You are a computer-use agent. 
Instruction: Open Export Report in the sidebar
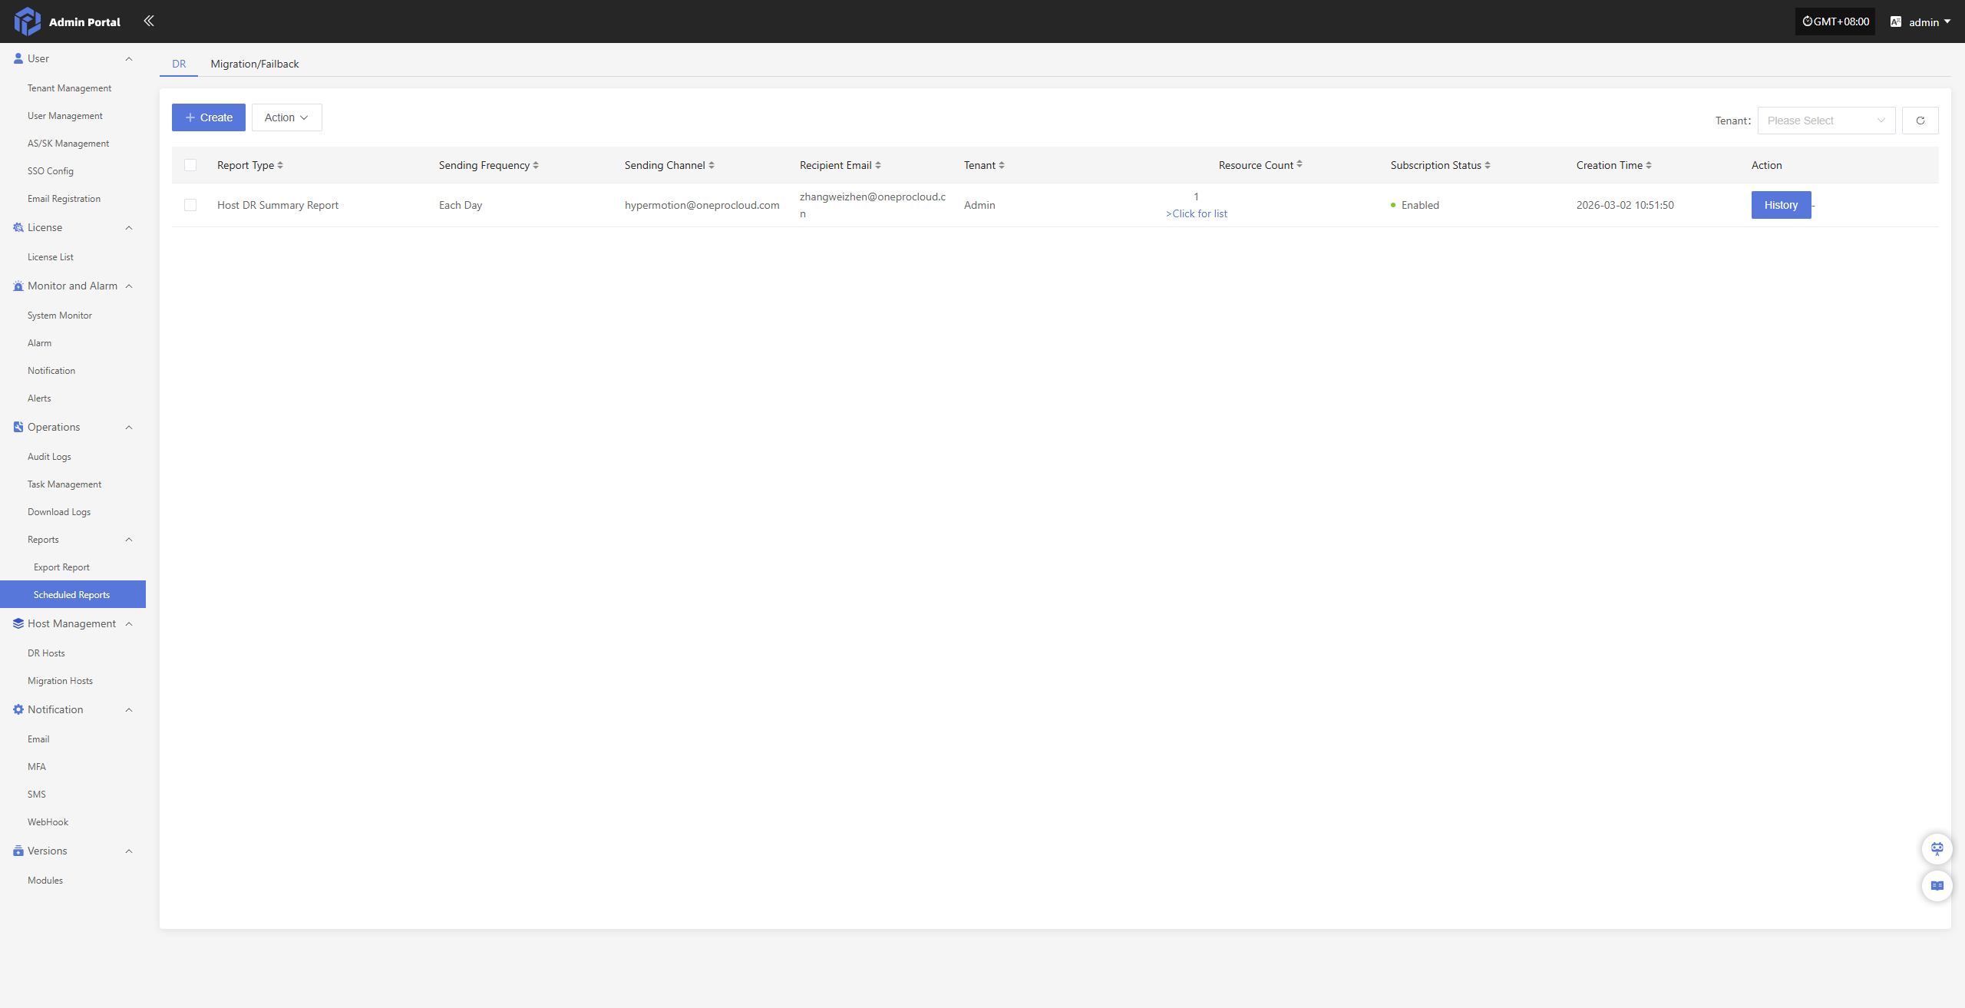tap(61, 567)
